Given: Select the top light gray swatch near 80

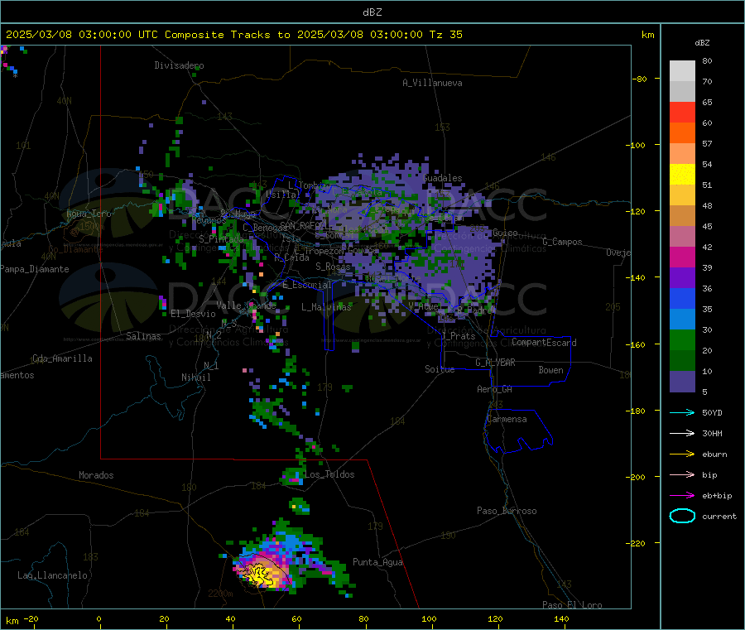Looking at the screenshot, I should pos(682,71).
